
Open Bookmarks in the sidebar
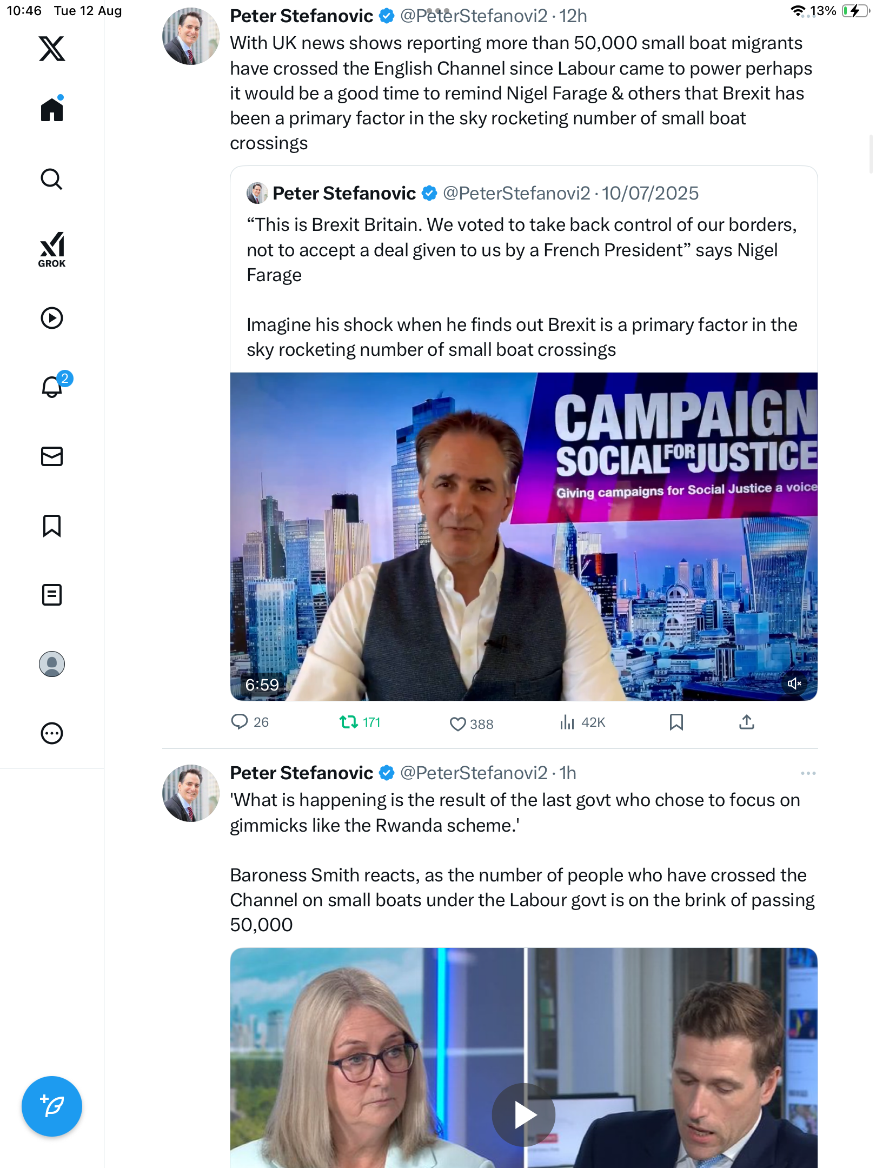(x=52, y=526)
